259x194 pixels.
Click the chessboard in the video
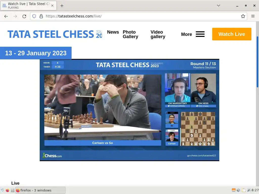(198, 129)
